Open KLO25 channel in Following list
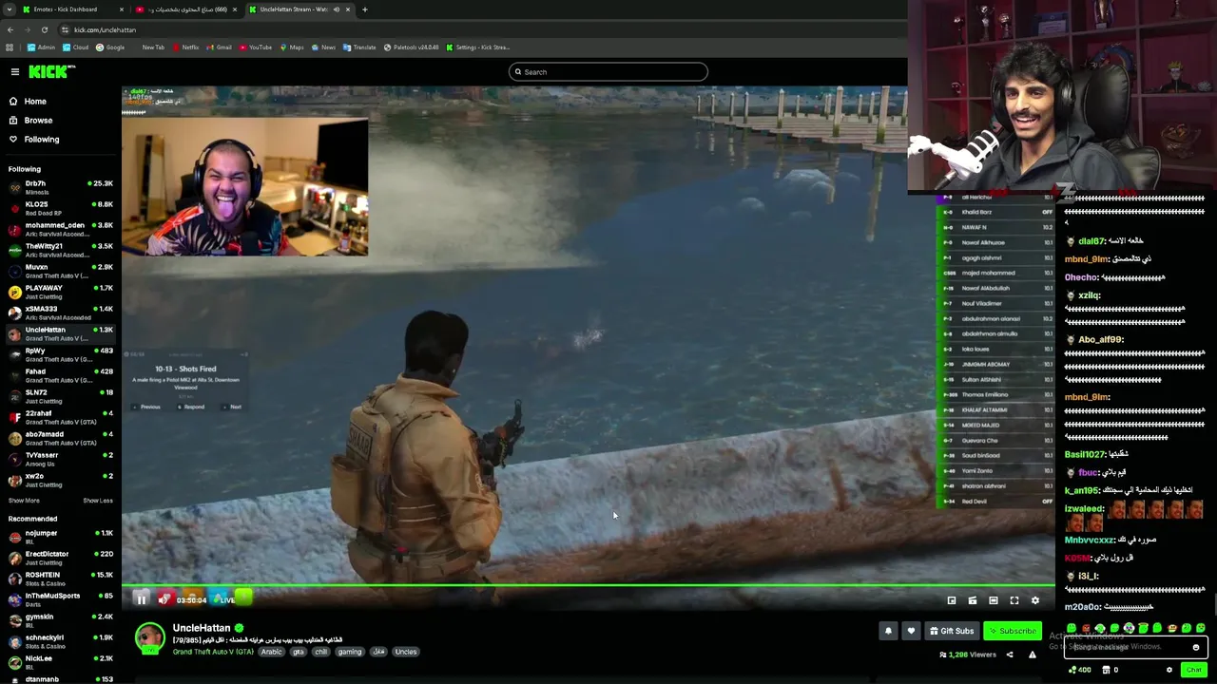This screenshot has width=1217, height=684. point(59,208)
